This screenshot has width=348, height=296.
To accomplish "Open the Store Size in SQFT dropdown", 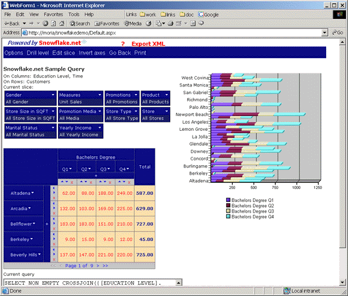I will pos(53,111).
